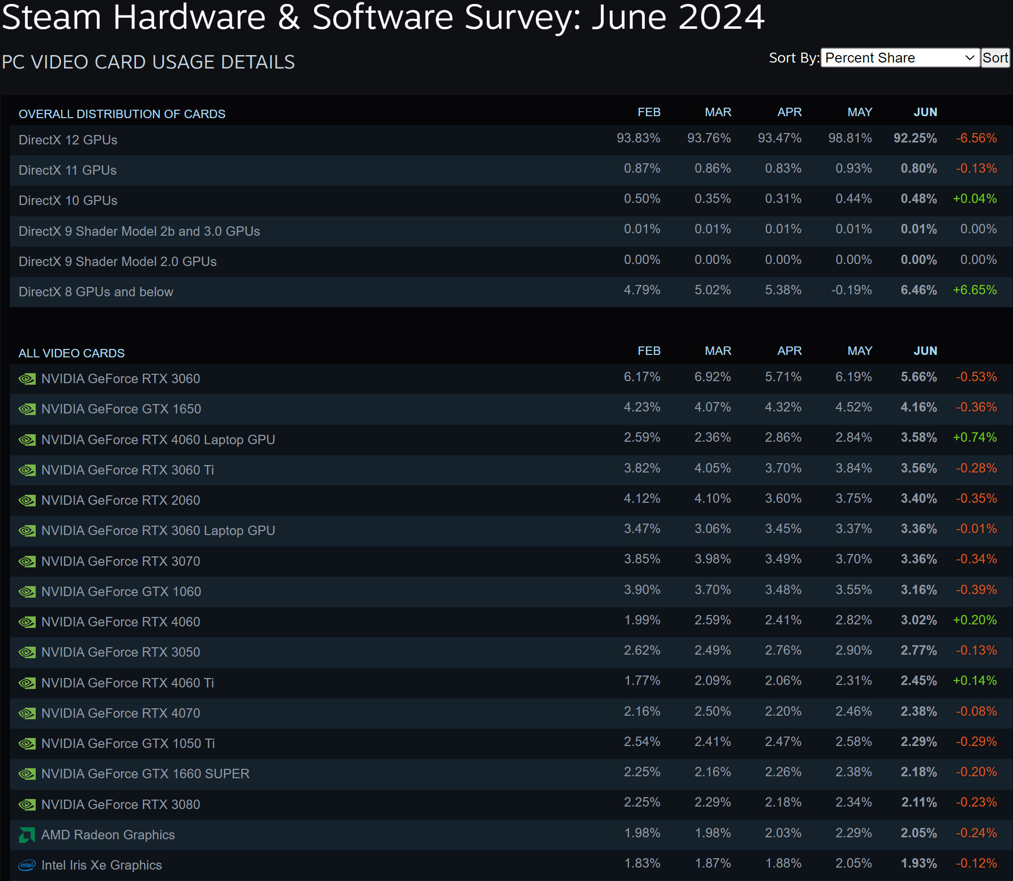Click NVIDIA GeForce RTX 3060 Ti name
The height and width of the screenshot is (881, 1013).
coord(128,470)
